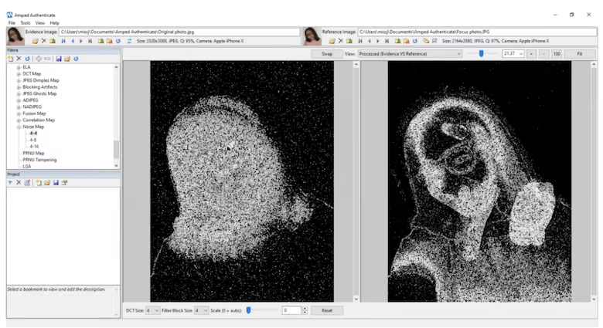Image resolution: width=603 pixels, height=328 pixels.
Task: Open the DCT Size dropdown
Action: click(x=152, y=310)
